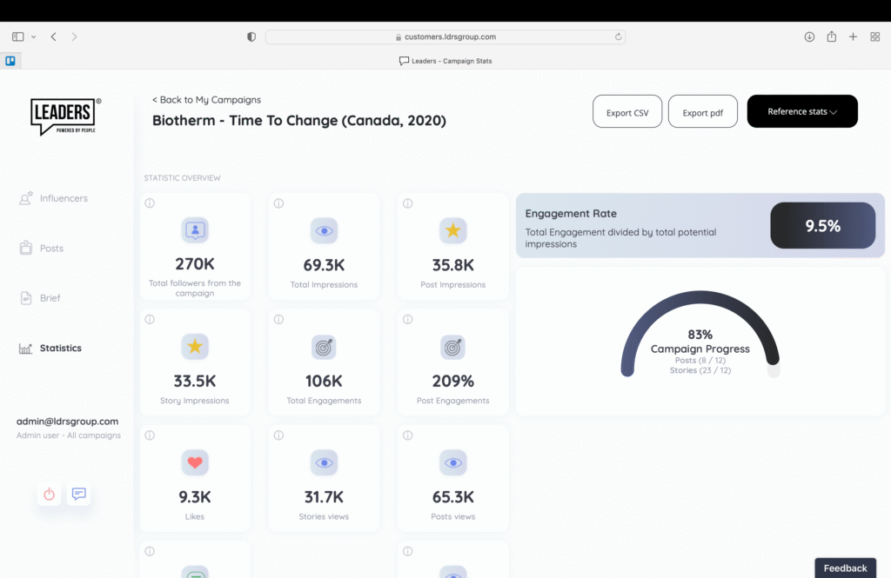The width and height of the screenshot is (891, 578).
Task: Click the power icon above the chat bubble
Action: (49, 495)
